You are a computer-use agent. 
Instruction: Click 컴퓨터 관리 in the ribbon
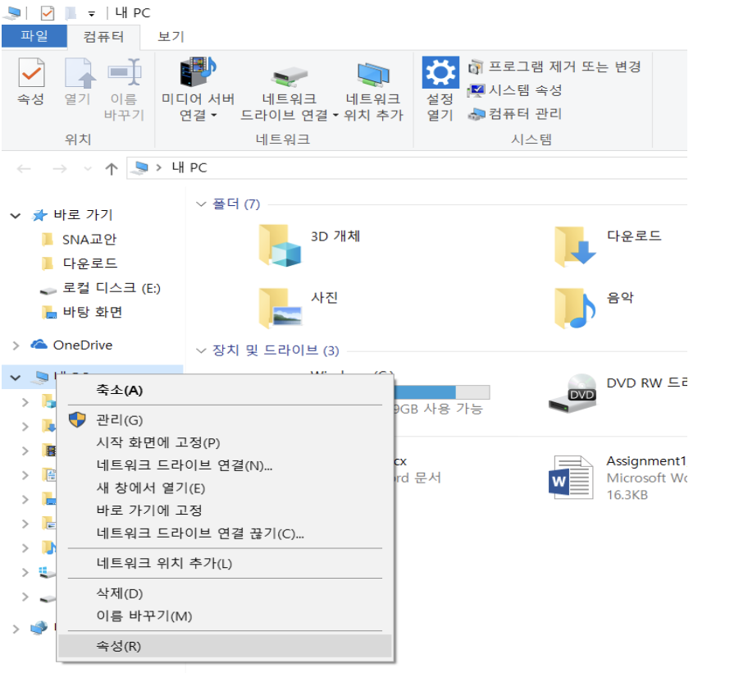pos(515,113)
